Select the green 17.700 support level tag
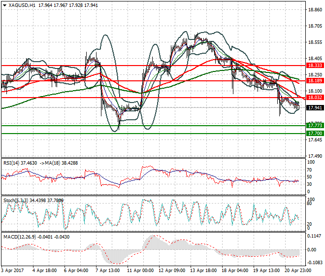The height and width of the screenshot is (276, 325). click(x=314, y=134)
